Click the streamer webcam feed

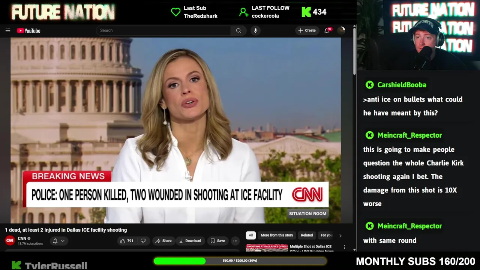[x=418, y=35]
